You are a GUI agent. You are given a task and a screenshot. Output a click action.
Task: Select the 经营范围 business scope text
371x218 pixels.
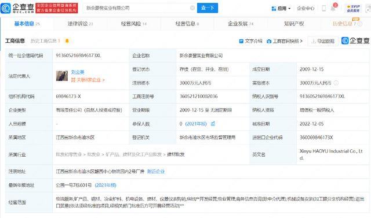pyautogui.click(x=210, y=202)
